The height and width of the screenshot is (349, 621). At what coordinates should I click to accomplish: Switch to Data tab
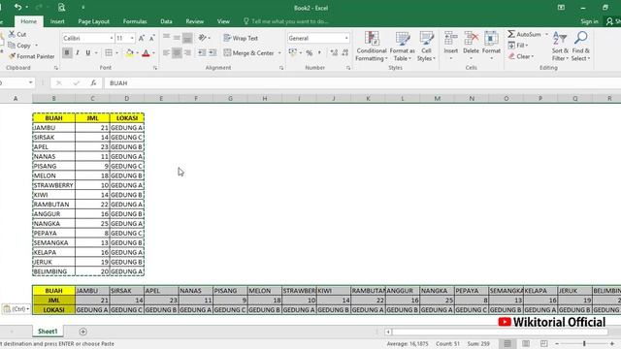point(166,21)
